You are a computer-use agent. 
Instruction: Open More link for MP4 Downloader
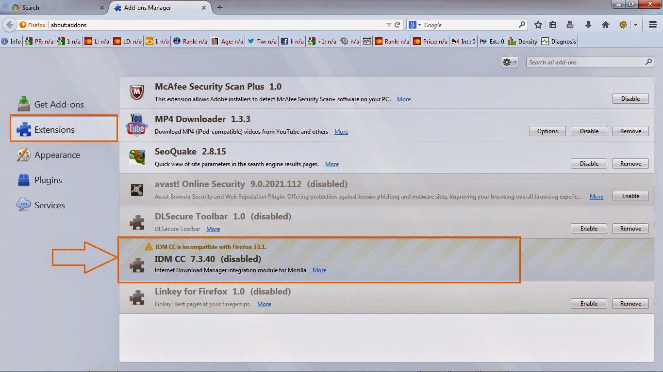[x=341, y=132]
